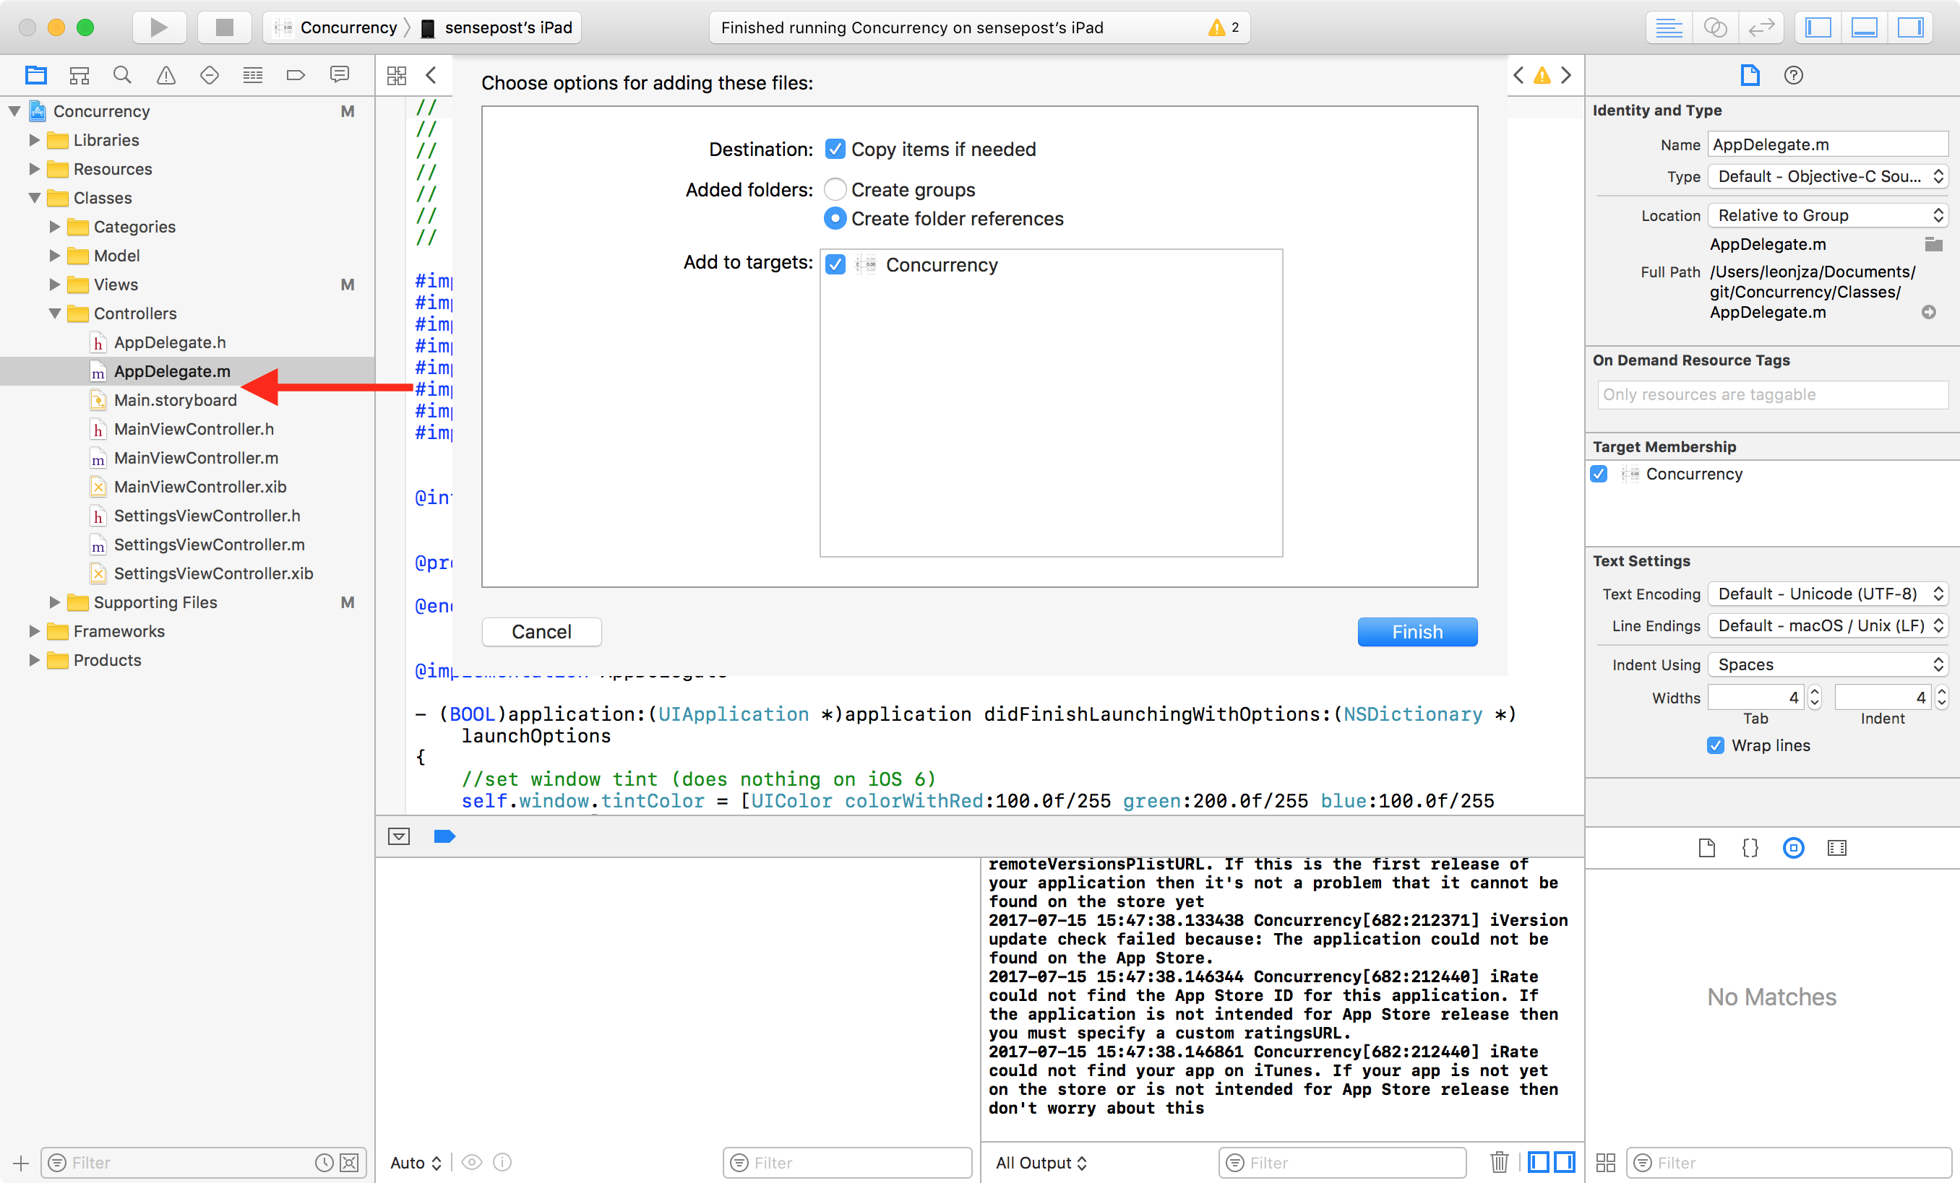
Task: Click the Cancel button to dismiss
Action: 541,630
